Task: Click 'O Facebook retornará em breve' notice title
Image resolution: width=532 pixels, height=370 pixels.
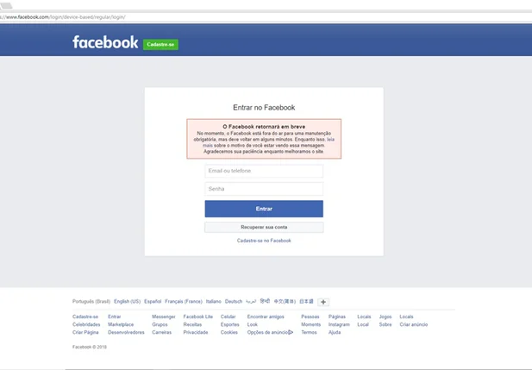Action: [x=264, y=127]
